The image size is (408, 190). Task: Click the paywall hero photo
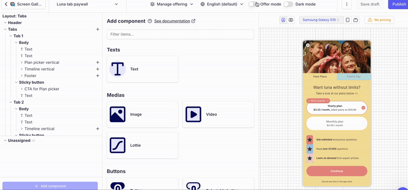coord(337,57)
